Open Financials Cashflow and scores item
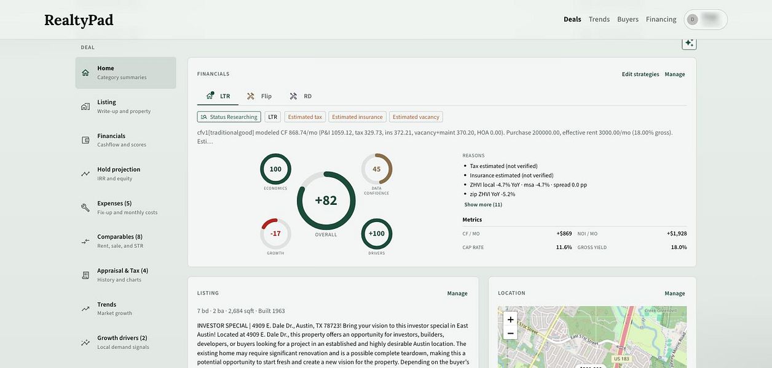Viewport: 772px width, 368px height. pos(126,140)
